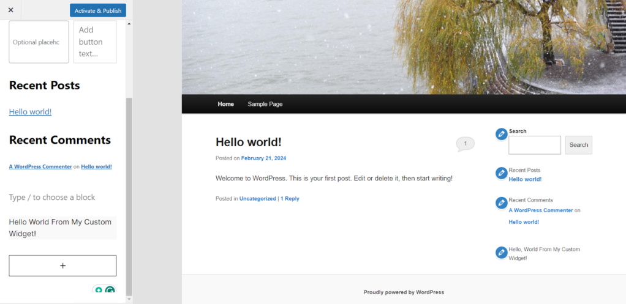The height and width of the screenshot is (304, 626).
Task: Click the Grammarly icon in the widget panel
Action: point(110,291)
